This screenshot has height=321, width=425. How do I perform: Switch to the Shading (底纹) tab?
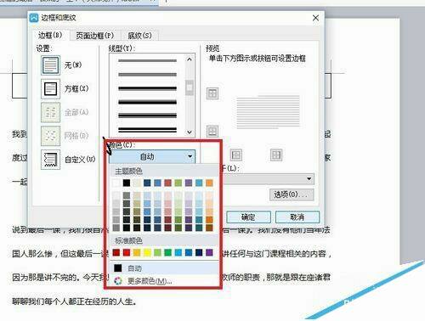click(139, 36)
